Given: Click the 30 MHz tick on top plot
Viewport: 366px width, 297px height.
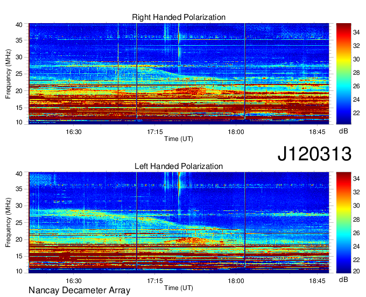Looking at the screenshot, I should pyautogui.click(x=19, y=57).
